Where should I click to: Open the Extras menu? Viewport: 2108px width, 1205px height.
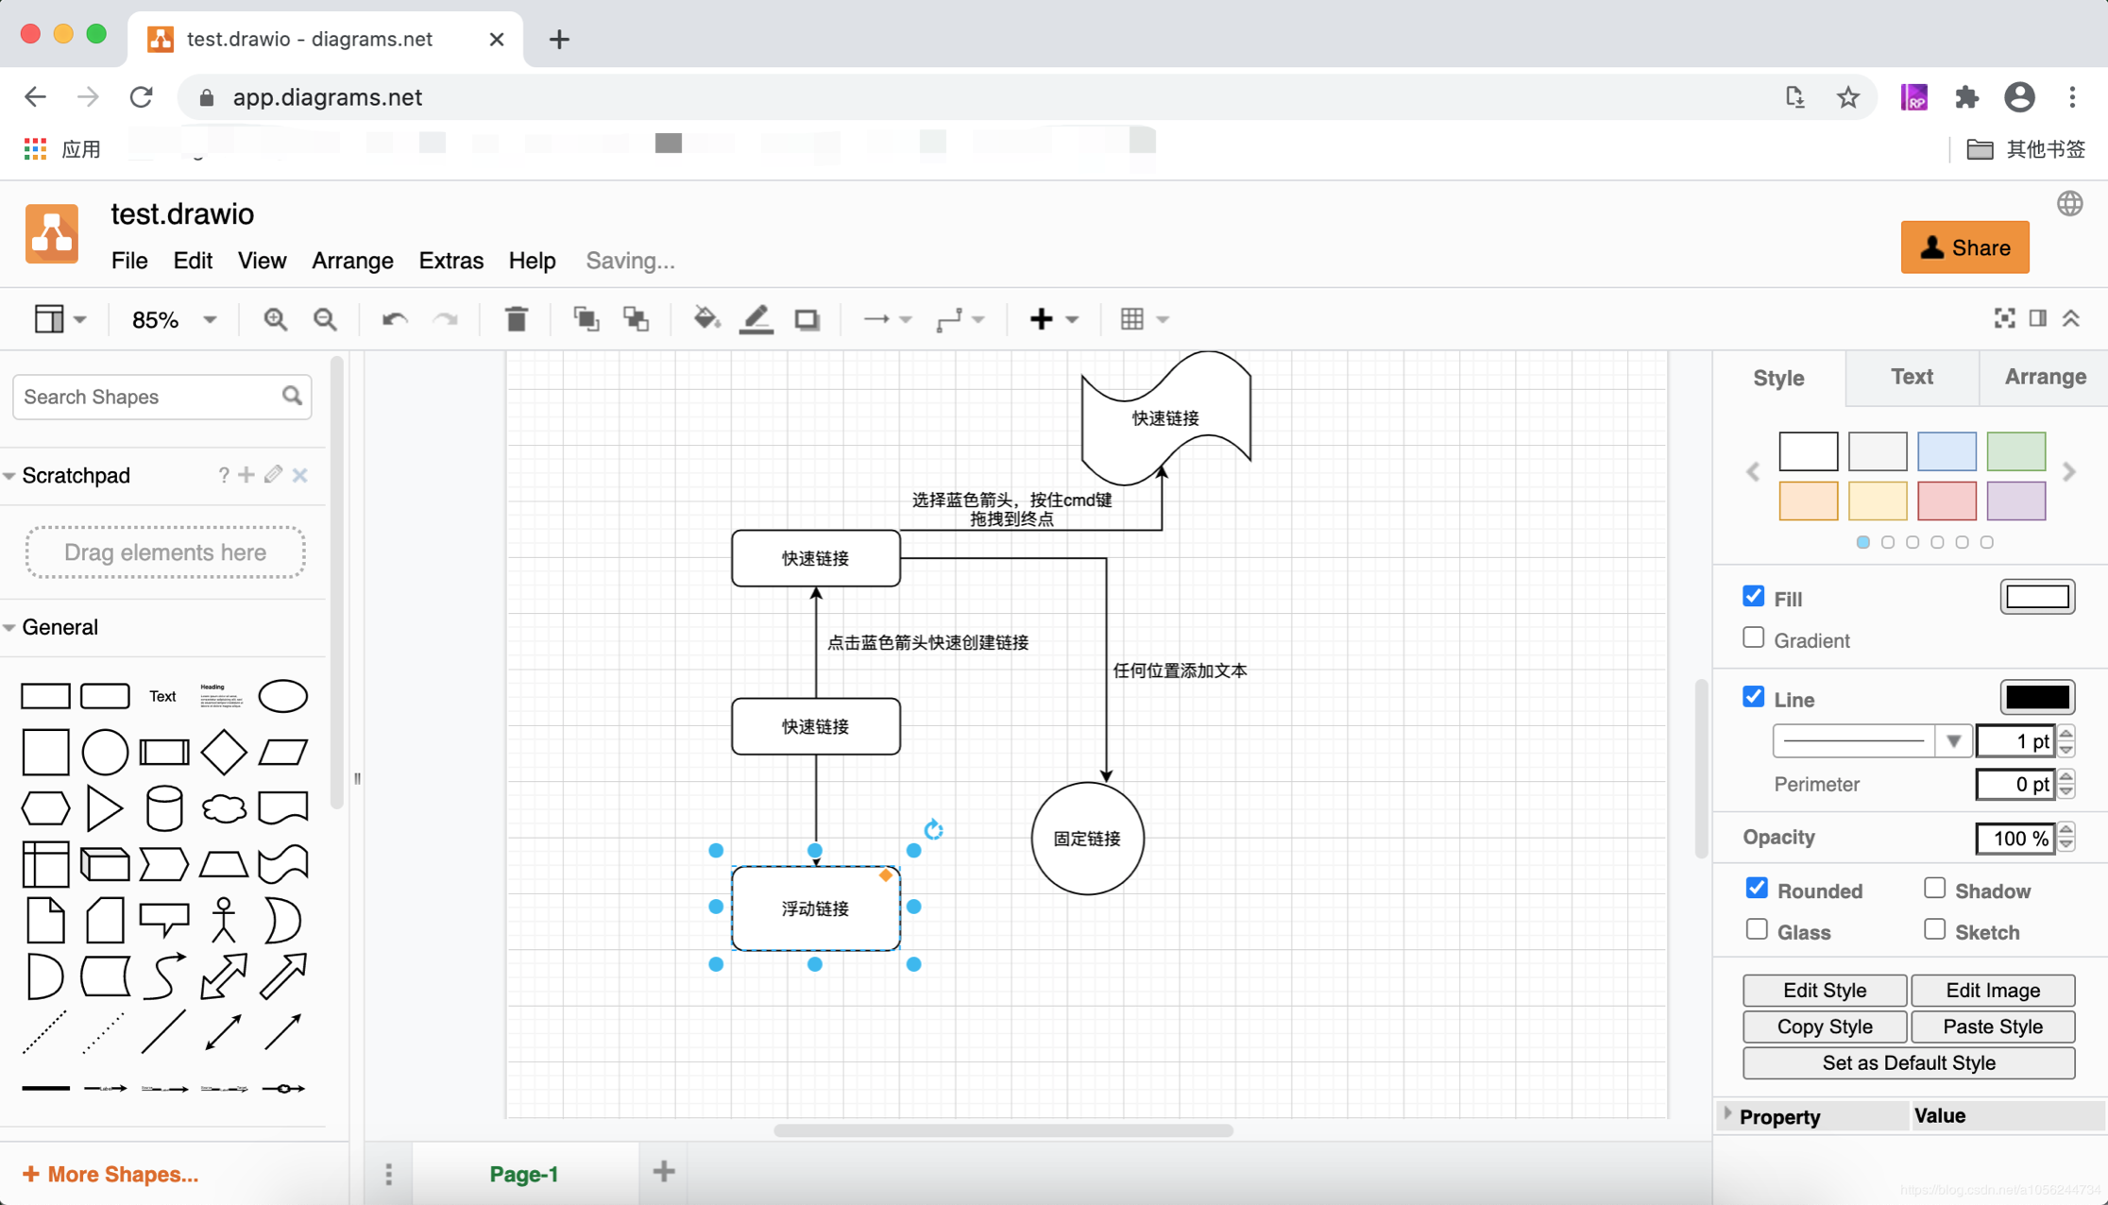click(x=450, y=261)
